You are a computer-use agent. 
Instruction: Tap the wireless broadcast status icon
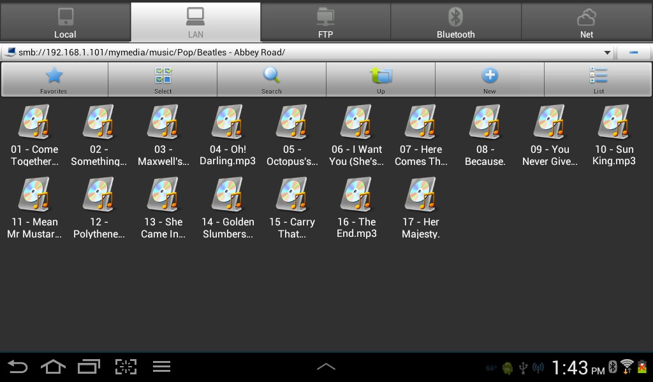(x=538, y=367)
